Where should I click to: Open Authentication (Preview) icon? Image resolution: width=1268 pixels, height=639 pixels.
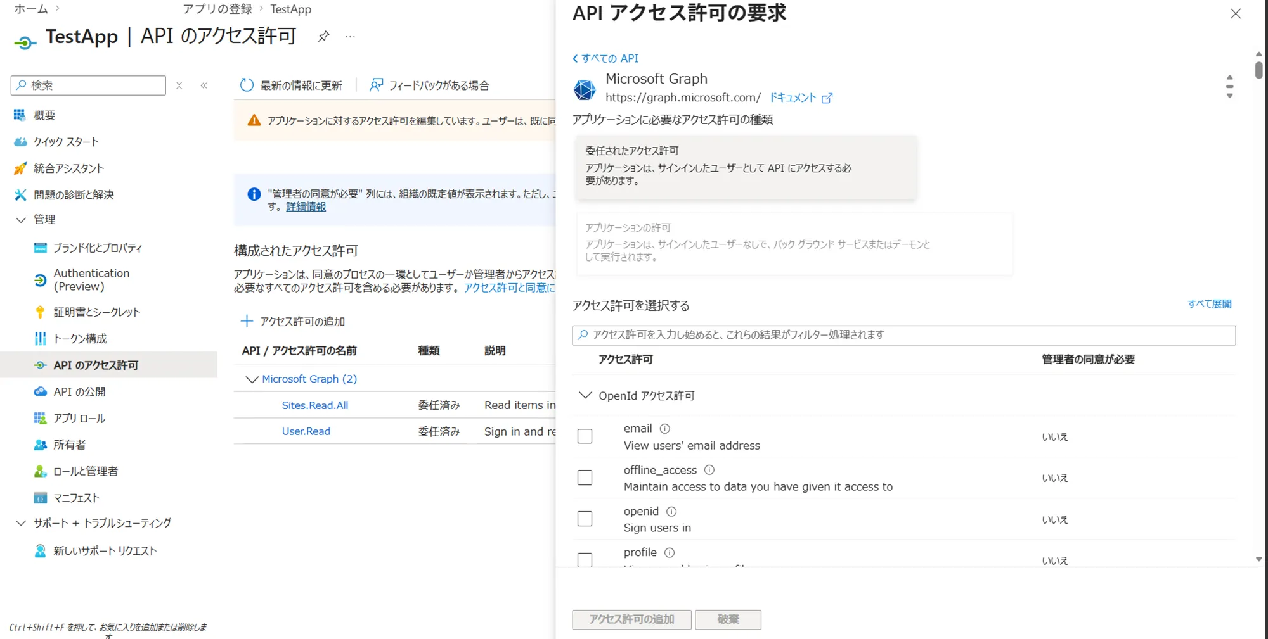[x=40, y=280]
